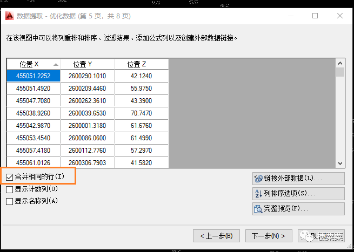Click the AutoCAD logo icon in title bar
This screenshot has height=252, width=354.
10,16
